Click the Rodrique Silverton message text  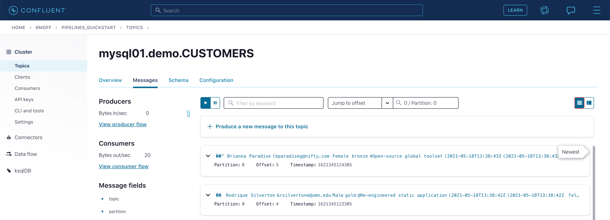(397, 195)
